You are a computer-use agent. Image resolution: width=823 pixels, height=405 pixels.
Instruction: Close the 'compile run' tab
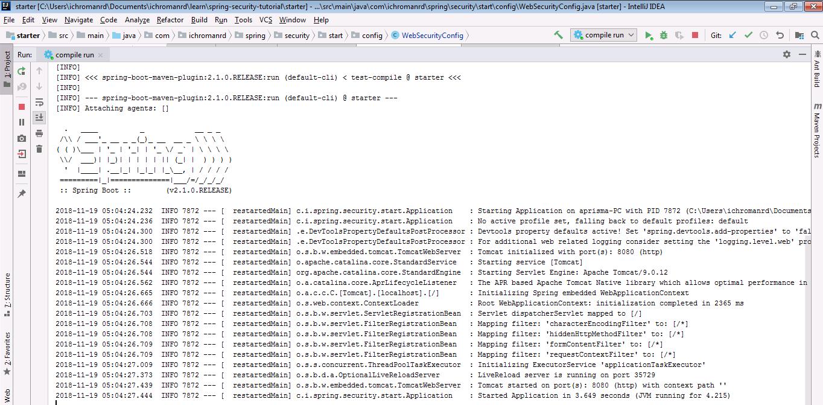tap(100, 55)
